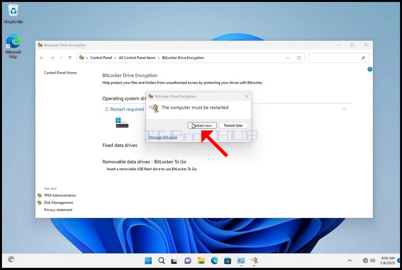Expand the address bar history dropdown

click(288, 58)
